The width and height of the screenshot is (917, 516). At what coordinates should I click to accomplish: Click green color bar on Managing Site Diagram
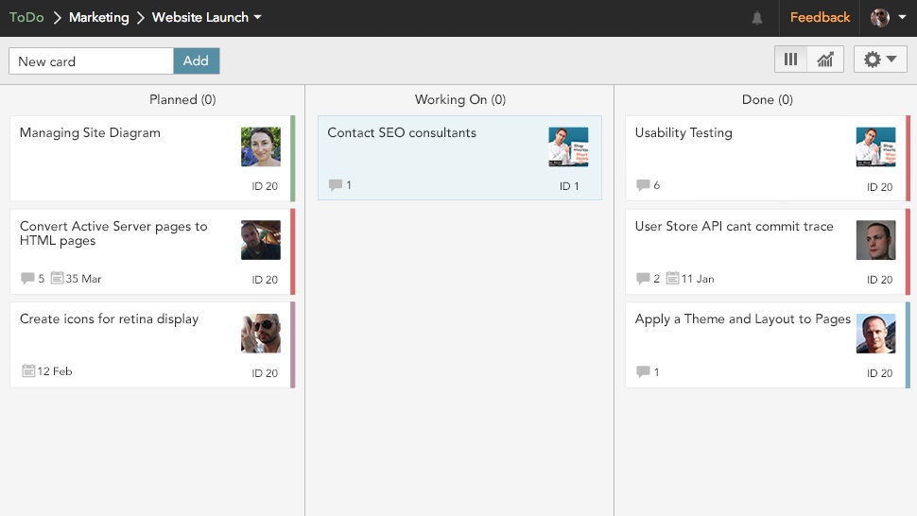(x=293, y=159)
